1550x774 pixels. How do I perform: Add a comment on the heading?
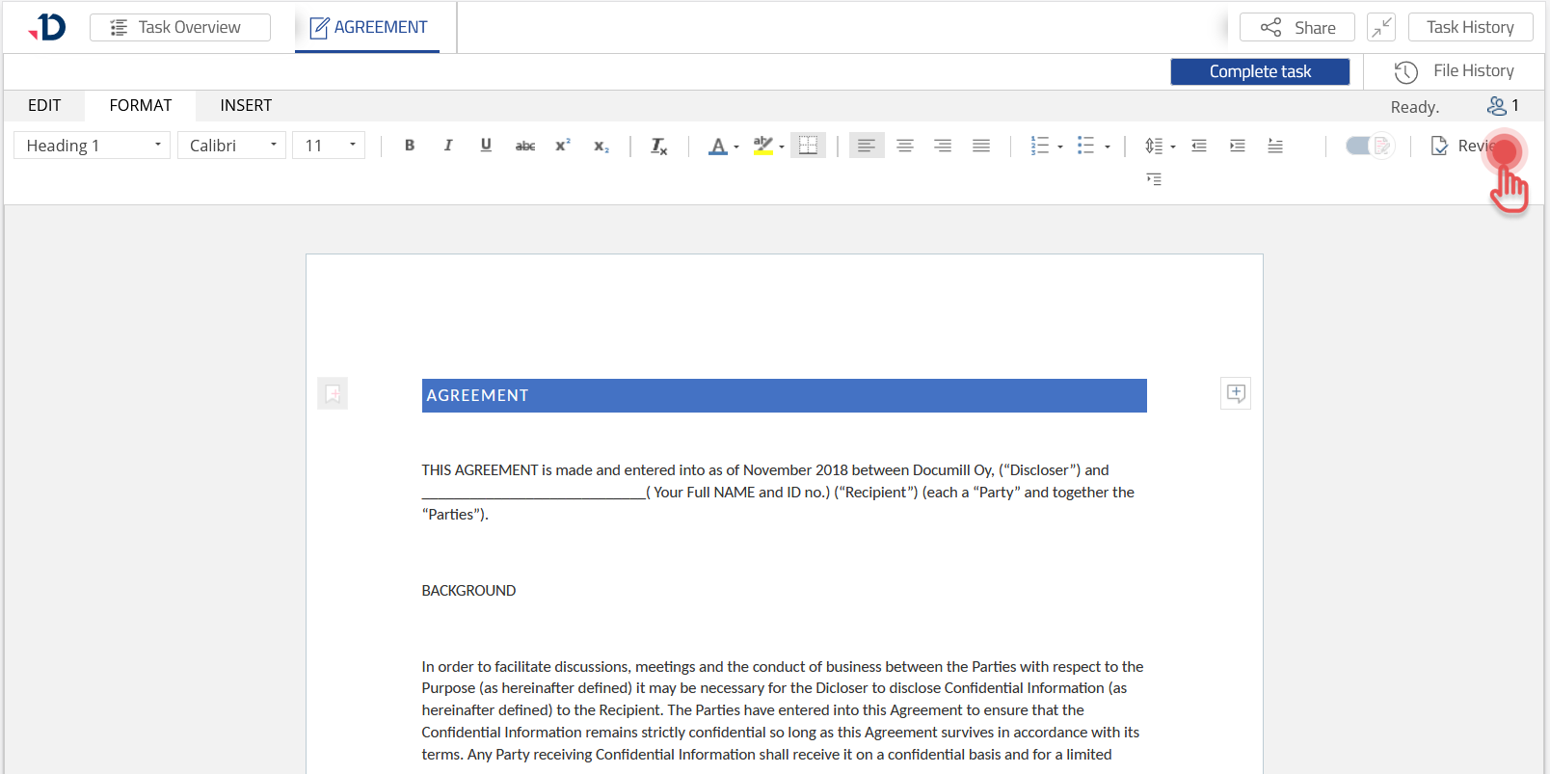point(1236,393)
